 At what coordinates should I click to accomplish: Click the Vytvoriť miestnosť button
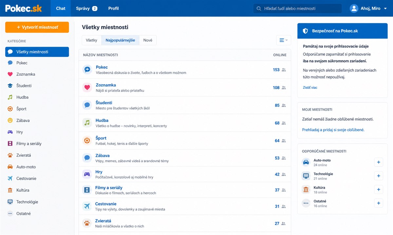point(37,27)
